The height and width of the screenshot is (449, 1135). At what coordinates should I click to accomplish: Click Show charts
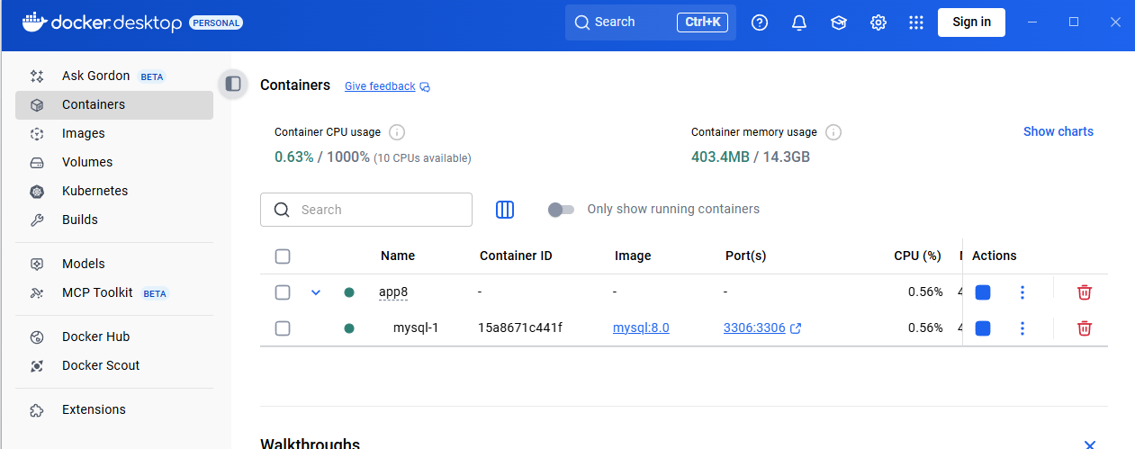[x=1058, y=131]
